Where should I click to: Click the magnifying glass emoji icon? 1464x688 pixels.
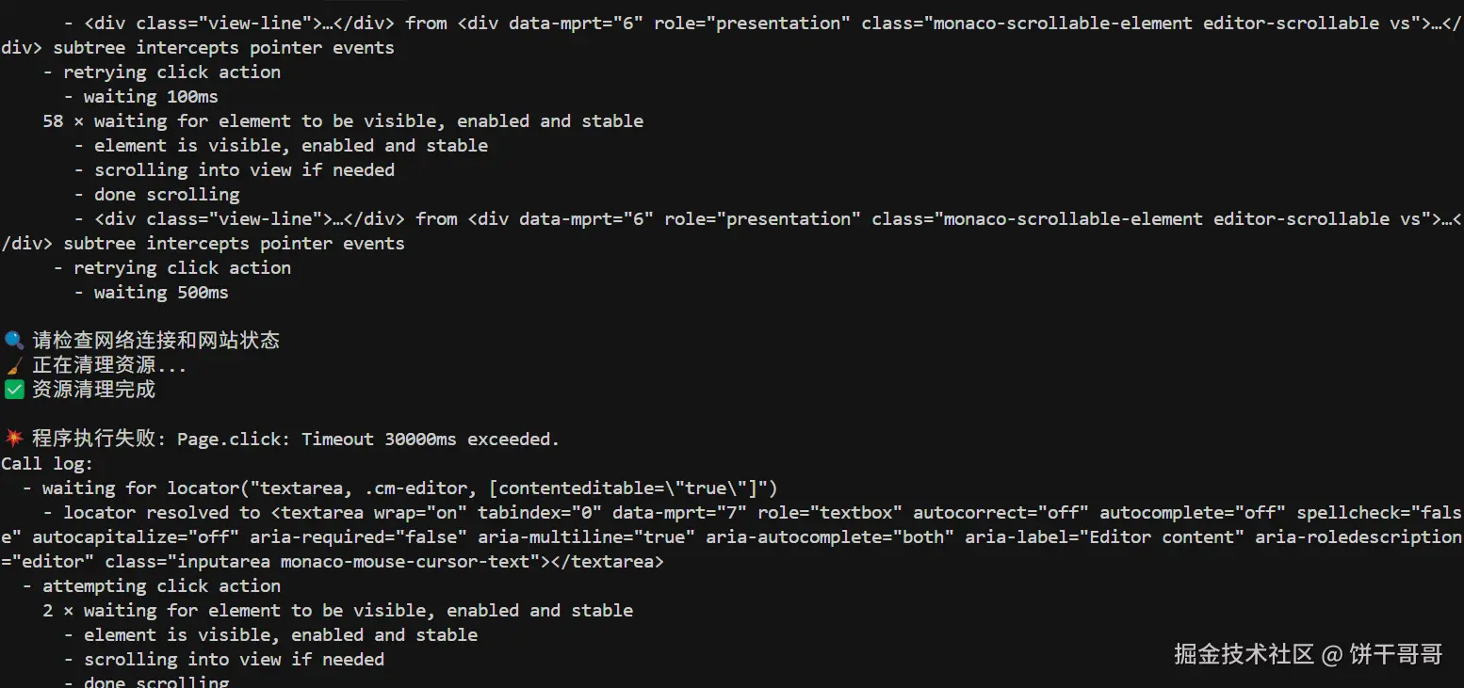point(13,341)
